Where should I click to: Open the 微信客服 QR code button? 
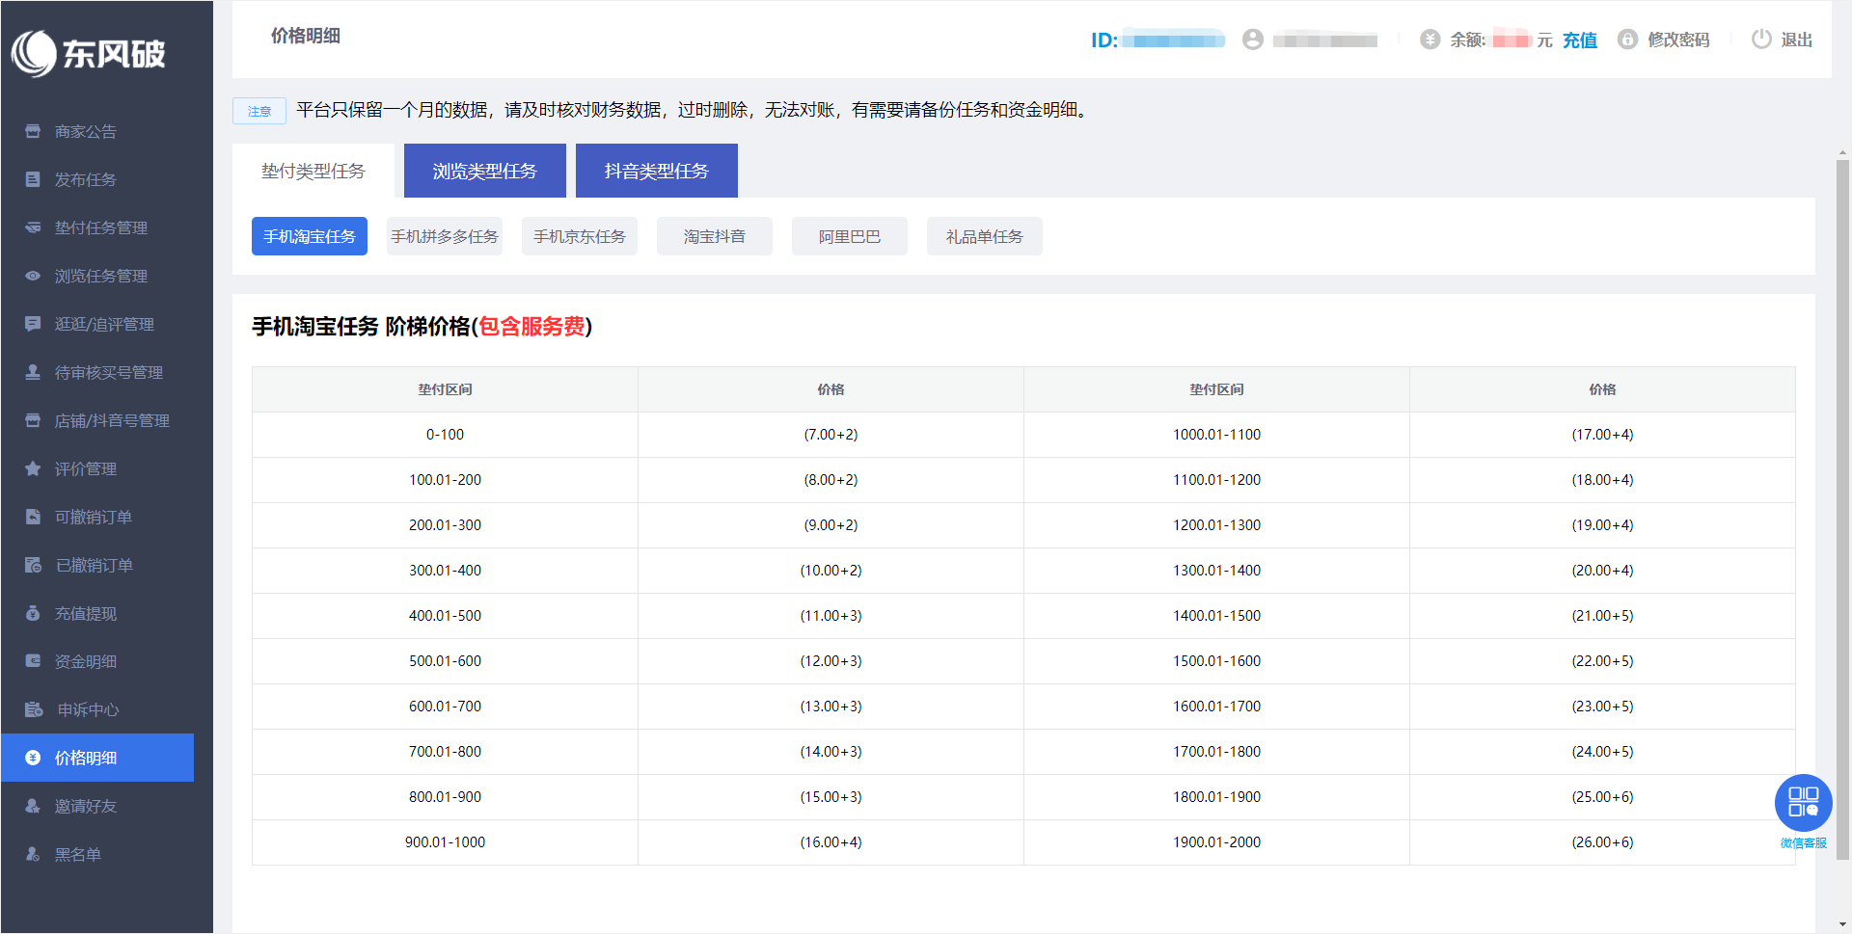click(x=1804, y=803)
